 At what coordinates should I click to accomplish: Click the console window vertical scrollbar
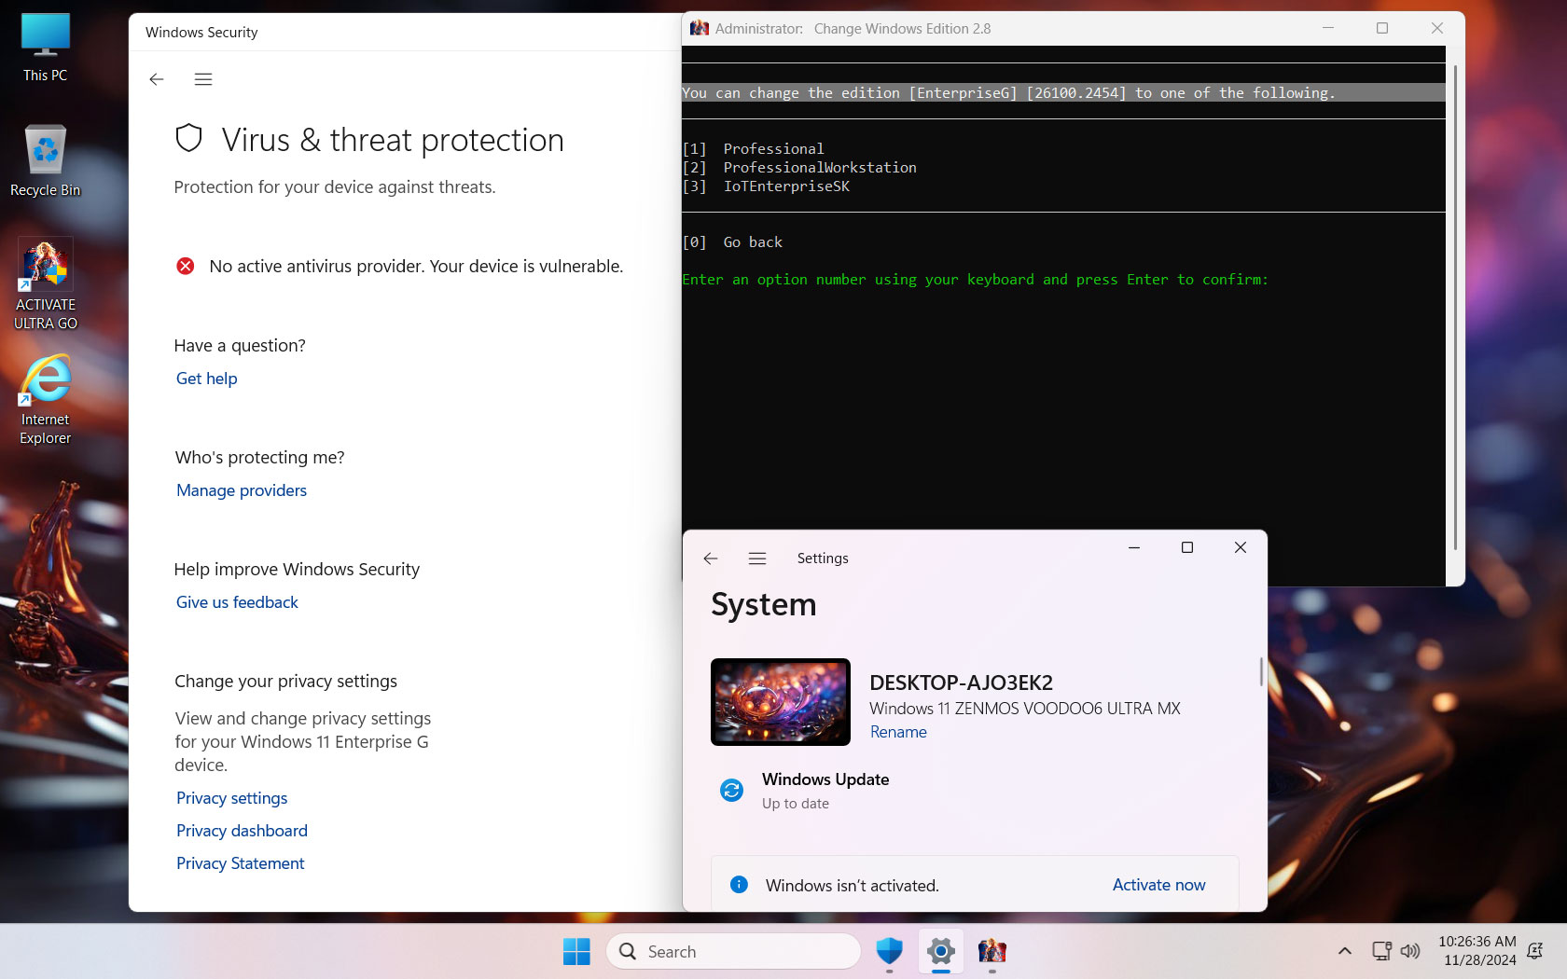tap(1455, 308)
